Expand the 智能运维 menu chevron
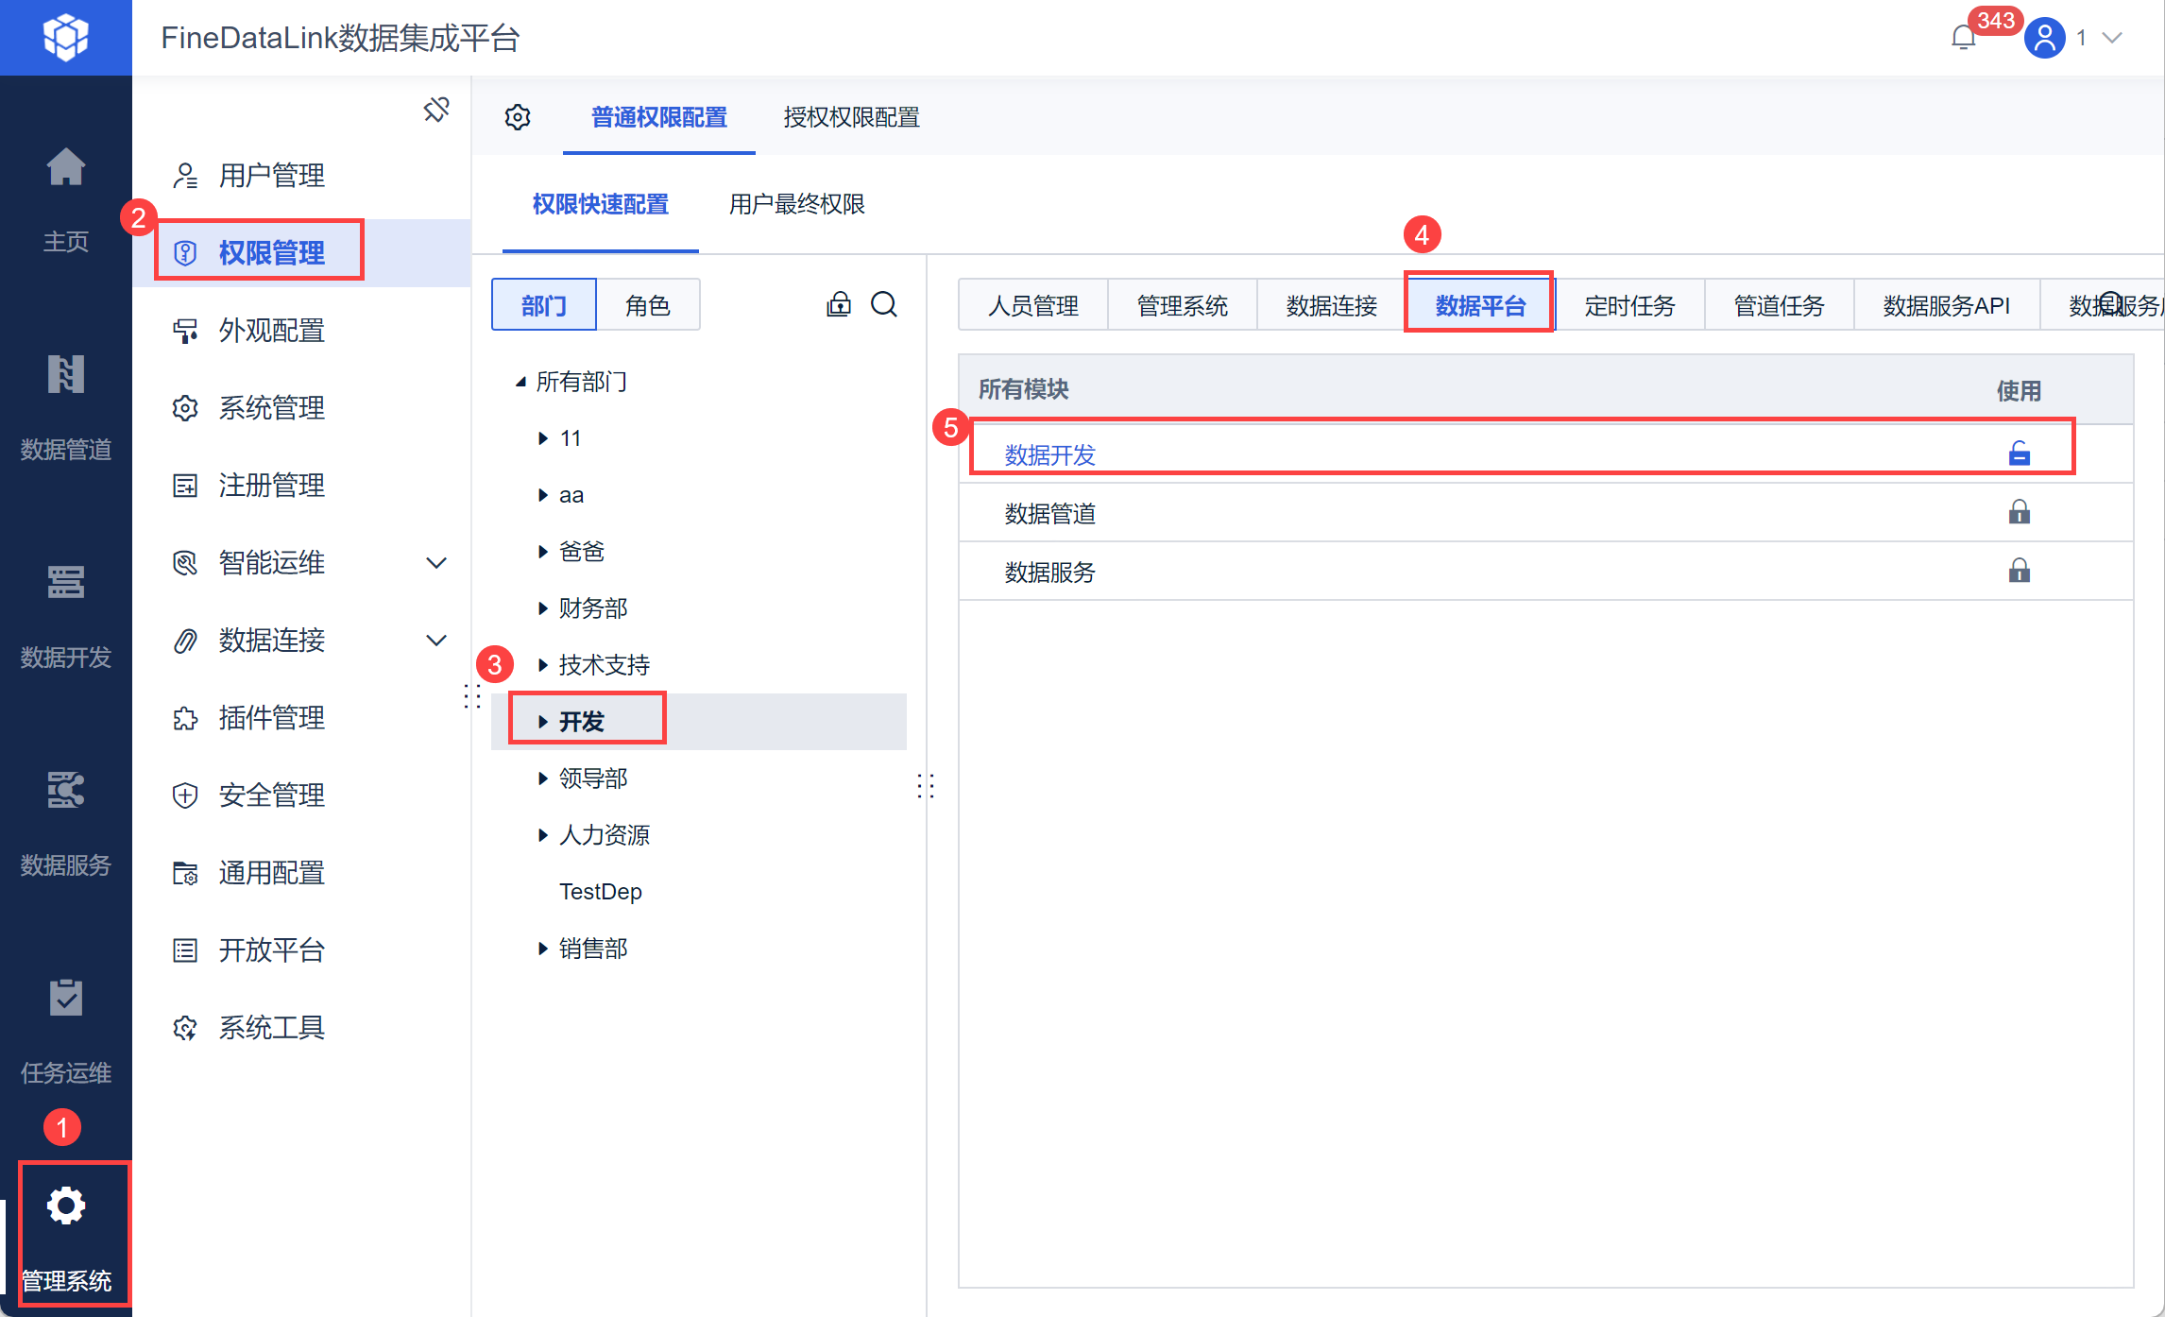Viewport: 2165px width, 1317px height. tap(436, 563)
